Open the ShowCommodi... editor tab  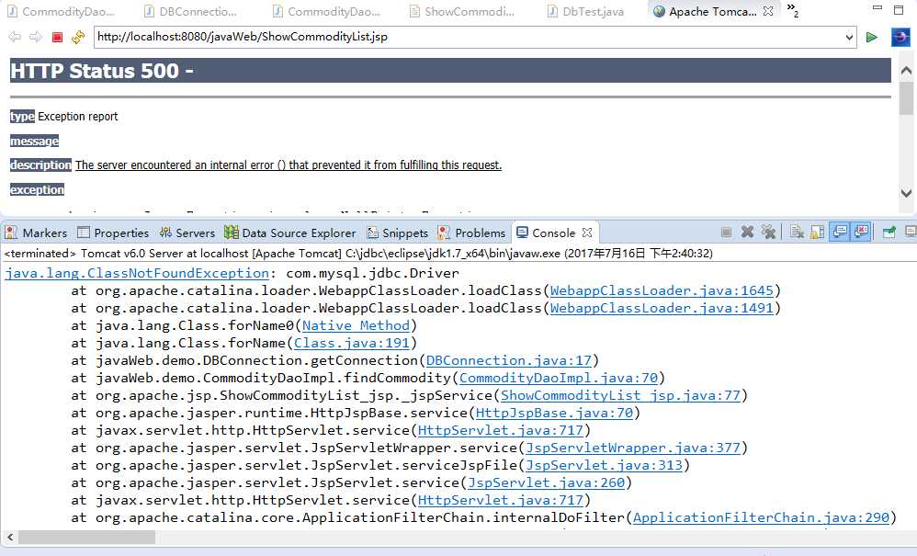click(462, 11)
